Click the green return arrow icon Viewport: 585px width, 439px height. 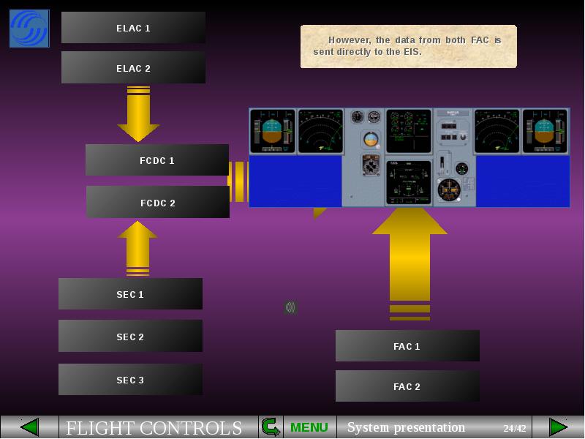271,427
